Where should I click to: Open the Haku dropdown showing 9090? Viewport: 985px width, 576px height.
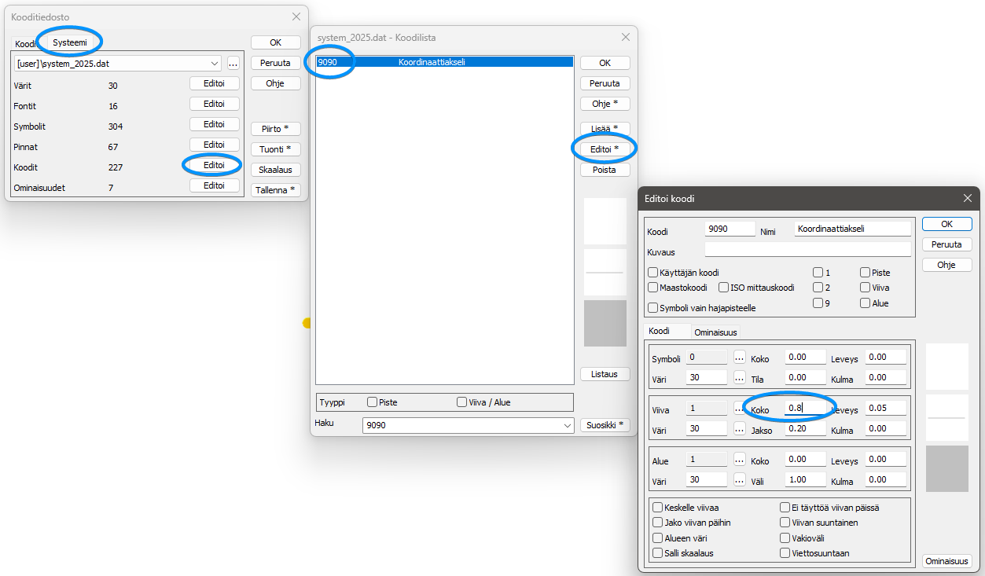(x=568, y=425)
